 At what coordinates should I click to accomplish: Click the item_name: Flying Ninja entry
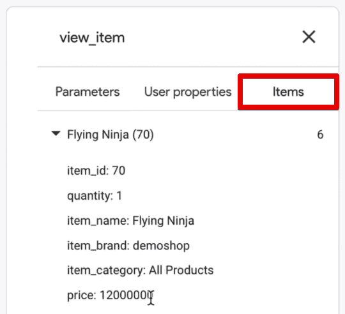(131, 221)
